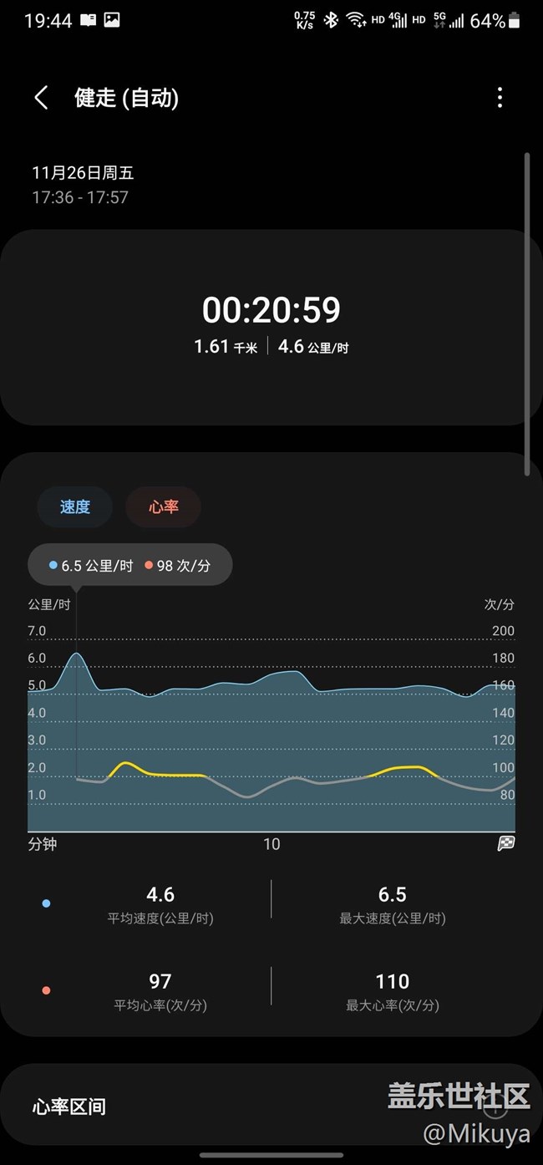Tap the book notification icon
543x1165 pixels.
(x=87, y=20)
